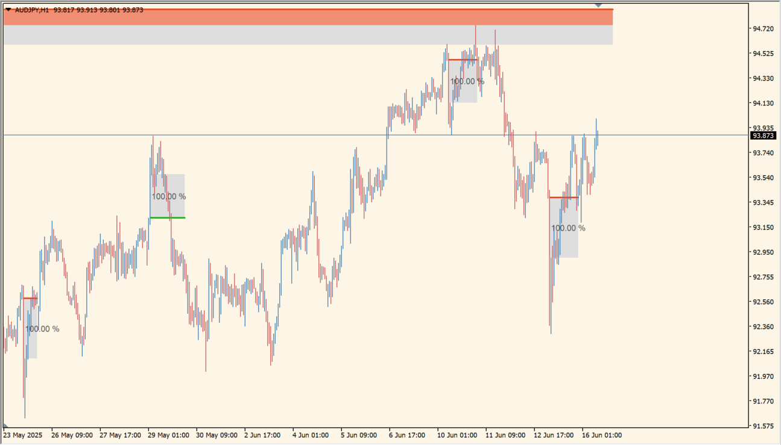Select the 94.525 price axis label

(x=763, y=54)
